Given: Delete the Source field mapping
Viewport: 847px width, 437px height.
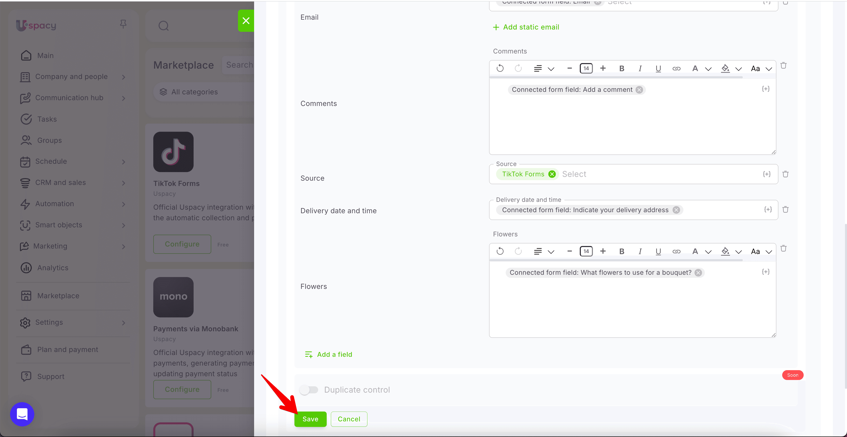Looking at the screenshot, I should point(785,174).
